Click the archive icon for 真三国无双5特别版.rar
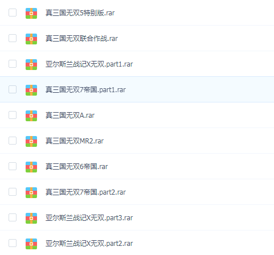 pos(31,13)
